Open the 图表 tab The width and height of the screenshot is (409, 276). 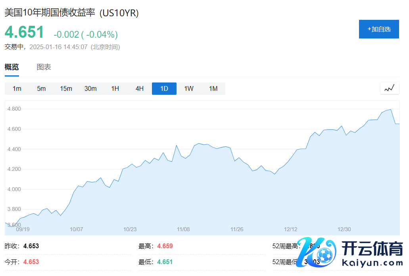[44, 67]
